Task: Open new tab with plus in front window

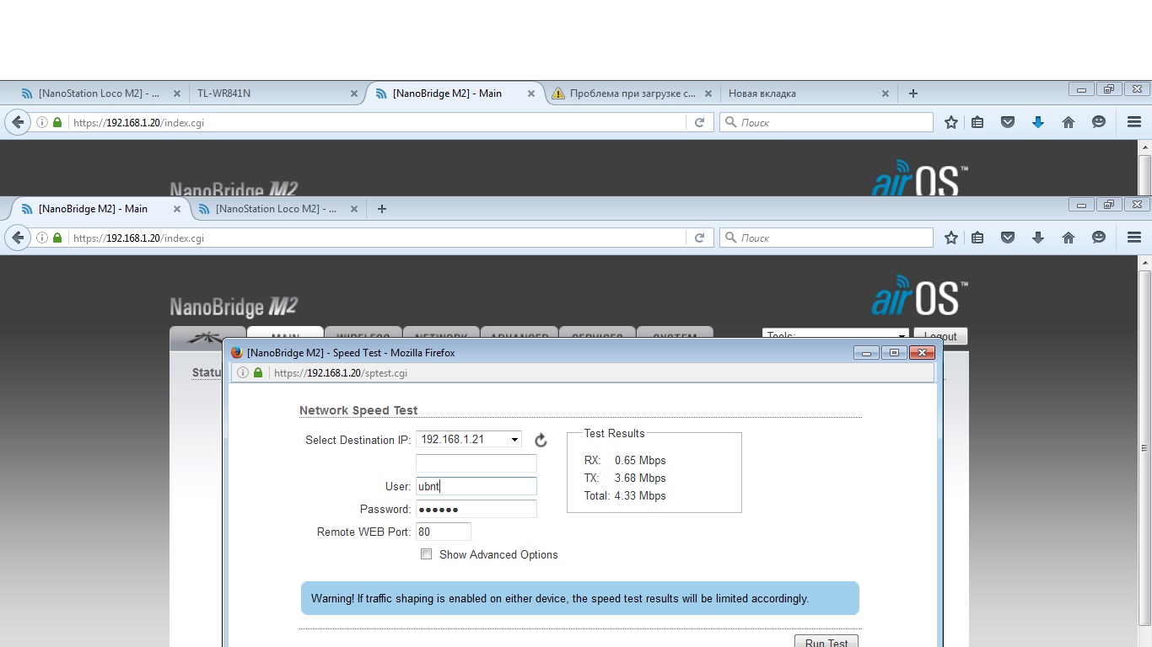Action: pos(381,209)
